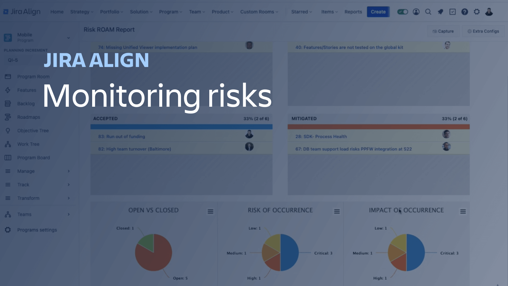Click the notification bell icon

coord(440,12)
